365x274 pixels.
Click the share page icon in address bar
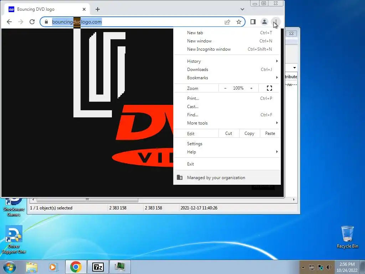pyautogui.click(x=227, y=22)
